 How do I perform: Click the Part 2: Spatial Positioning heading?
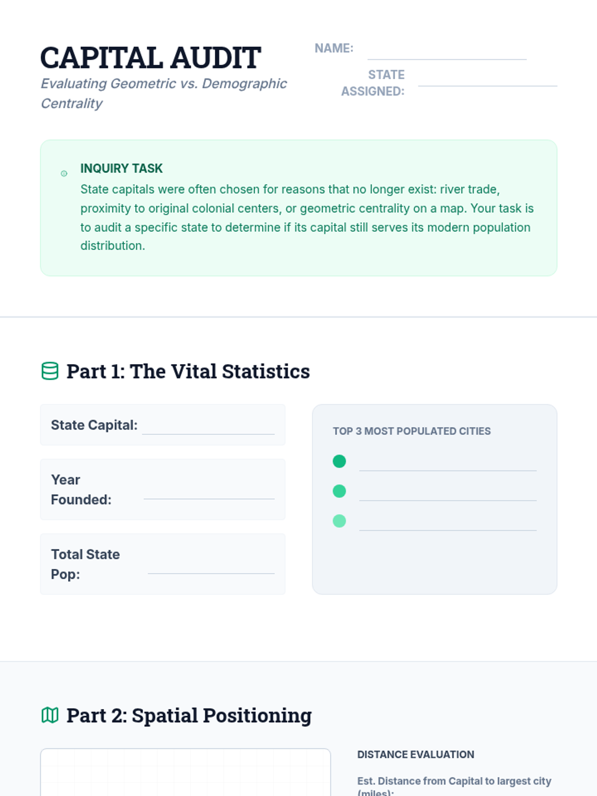coord(189,716)
